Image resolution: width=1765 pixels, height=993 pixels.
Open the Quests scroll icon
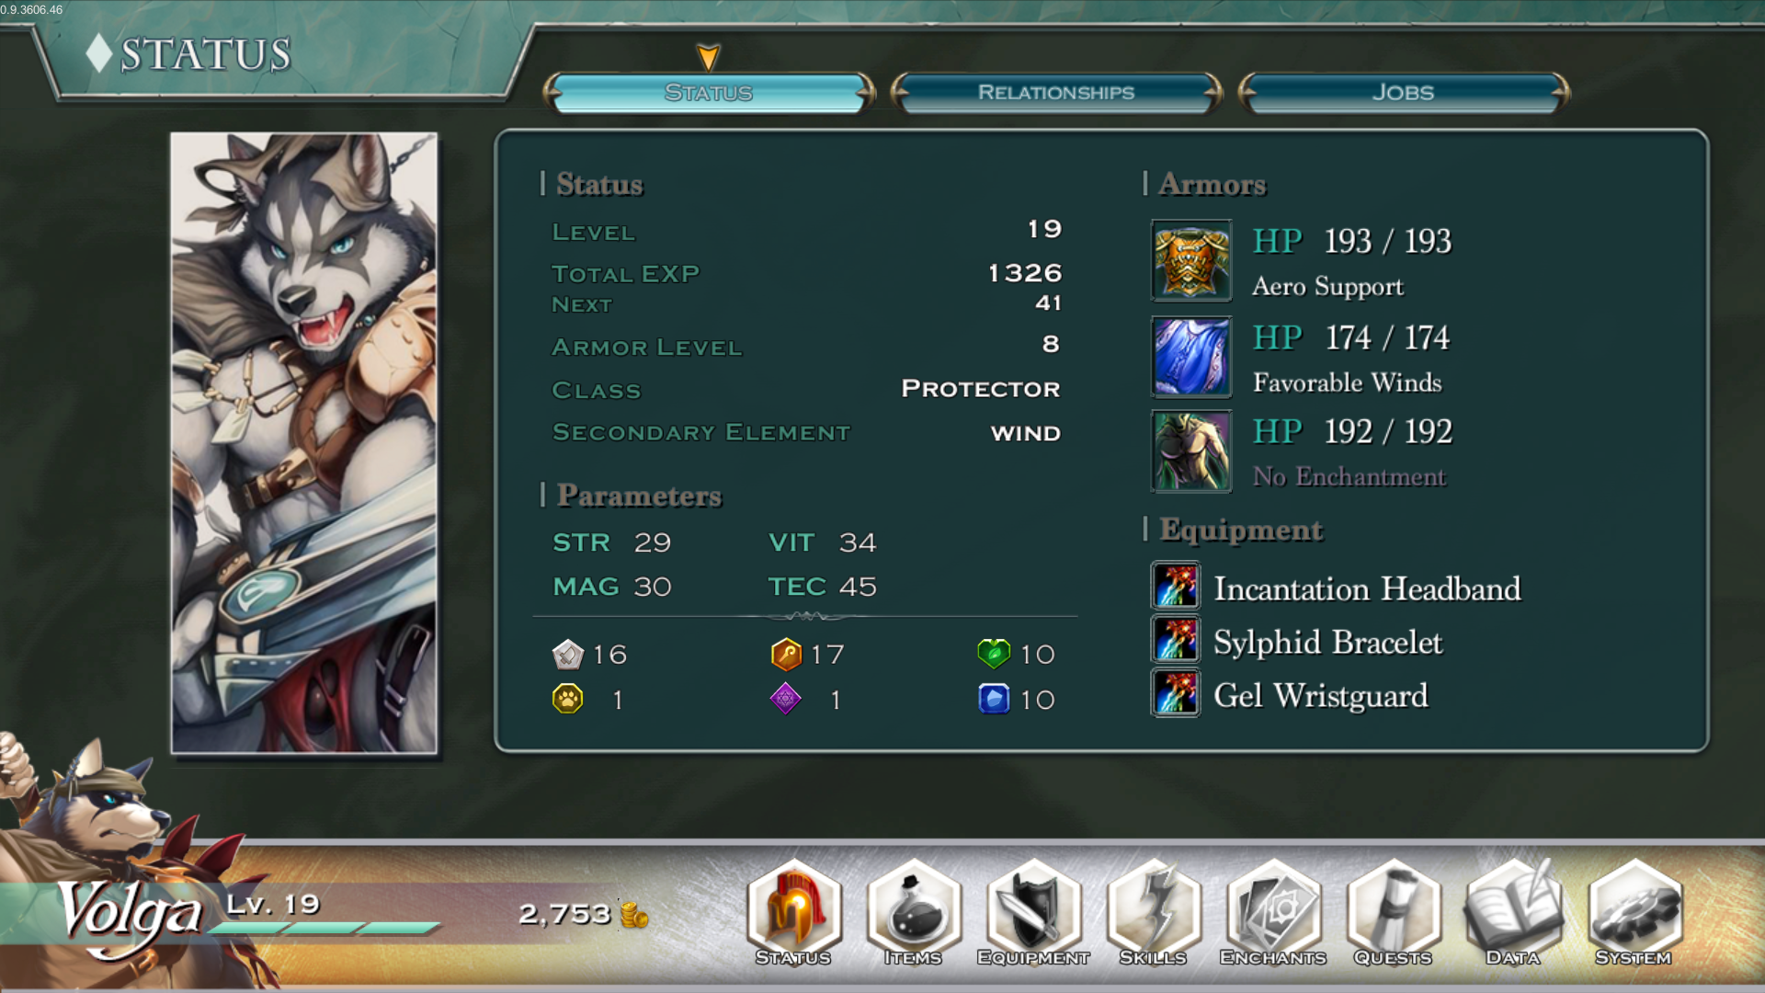pyautogui.click(x=1394, y=912)
